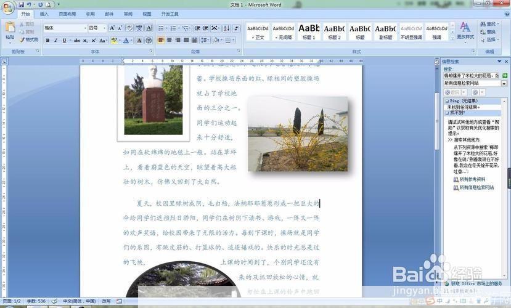This screenshot has height=308, width=511.
Task: Switch to the 视图 tab
Action: (147, 14)
